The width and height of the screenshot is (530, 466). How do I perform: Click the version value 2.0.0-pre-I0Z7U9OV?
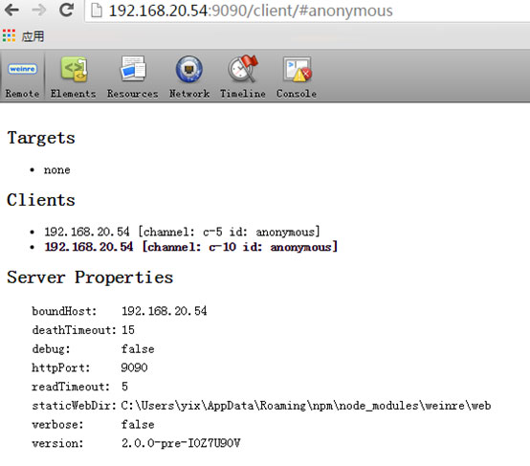pos(181,443)
